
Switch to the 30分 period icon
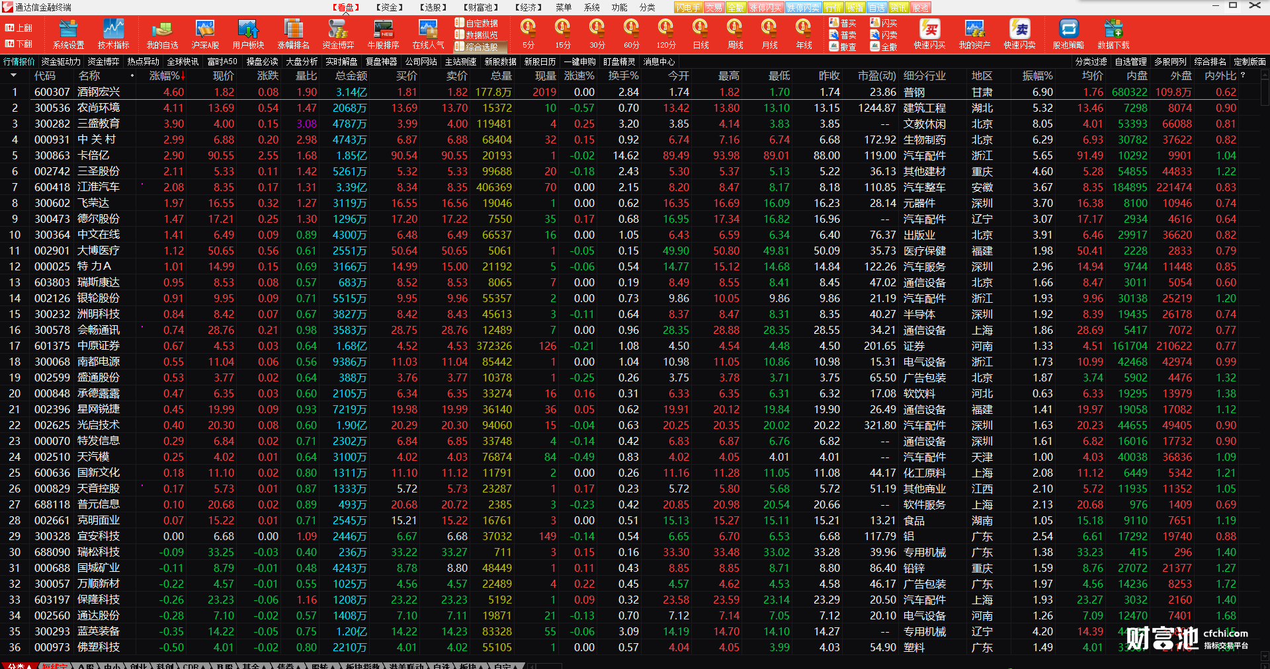click(597, 34)
